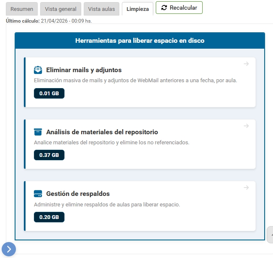Image resolution: width=273 pixels, height=258 pixels.
Task: Switch to the Resumen tab
Action: point(22,9)
